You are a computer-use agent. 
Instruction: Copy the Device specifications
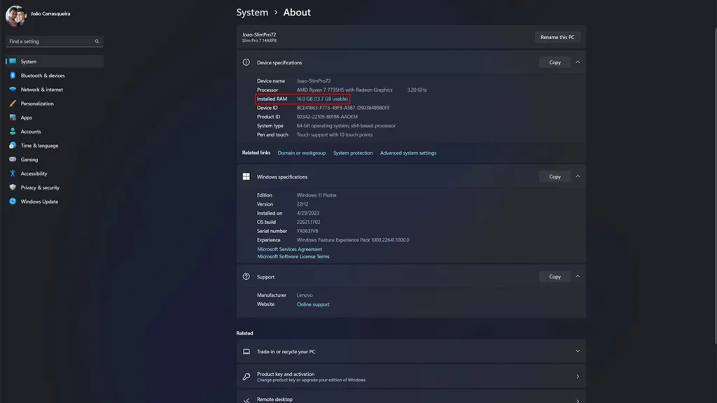click(555, 62)
